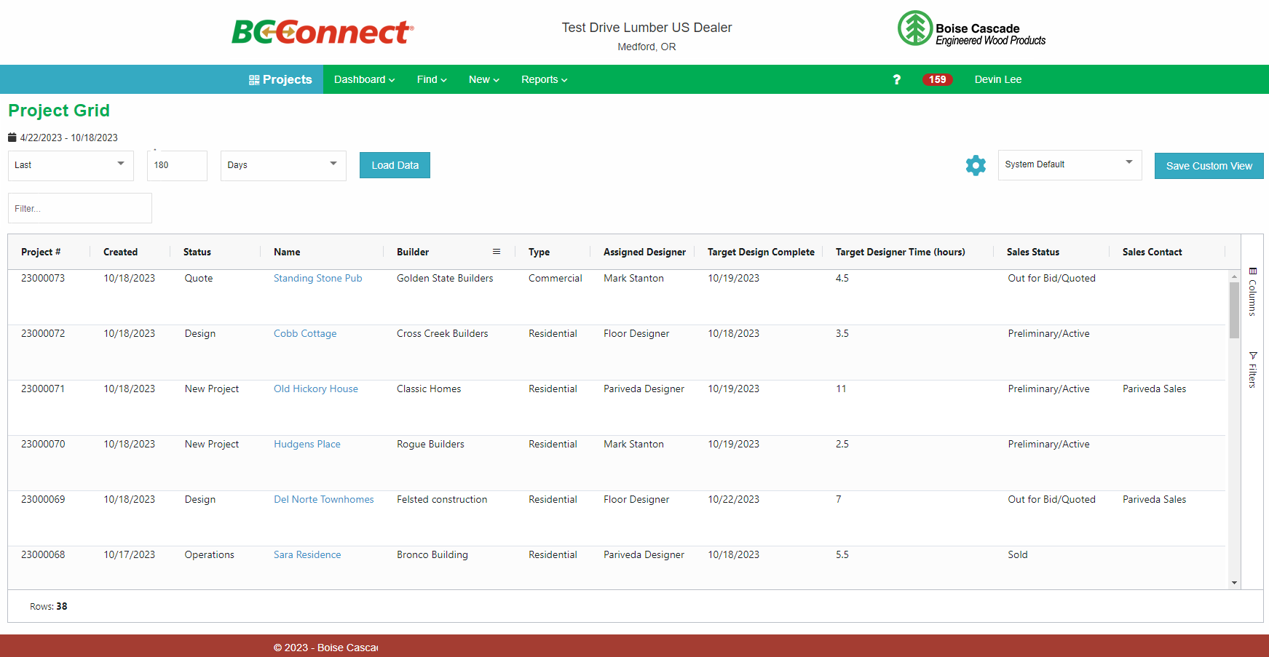The width and height of the screenshot is (1269, 657).
Task: Open the Builder column menu icon
Action: point(497,252)
